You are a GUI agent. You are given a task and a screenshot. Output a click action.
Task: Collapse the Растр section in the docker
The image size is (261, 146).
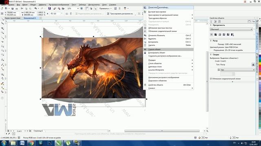[211, 41]
